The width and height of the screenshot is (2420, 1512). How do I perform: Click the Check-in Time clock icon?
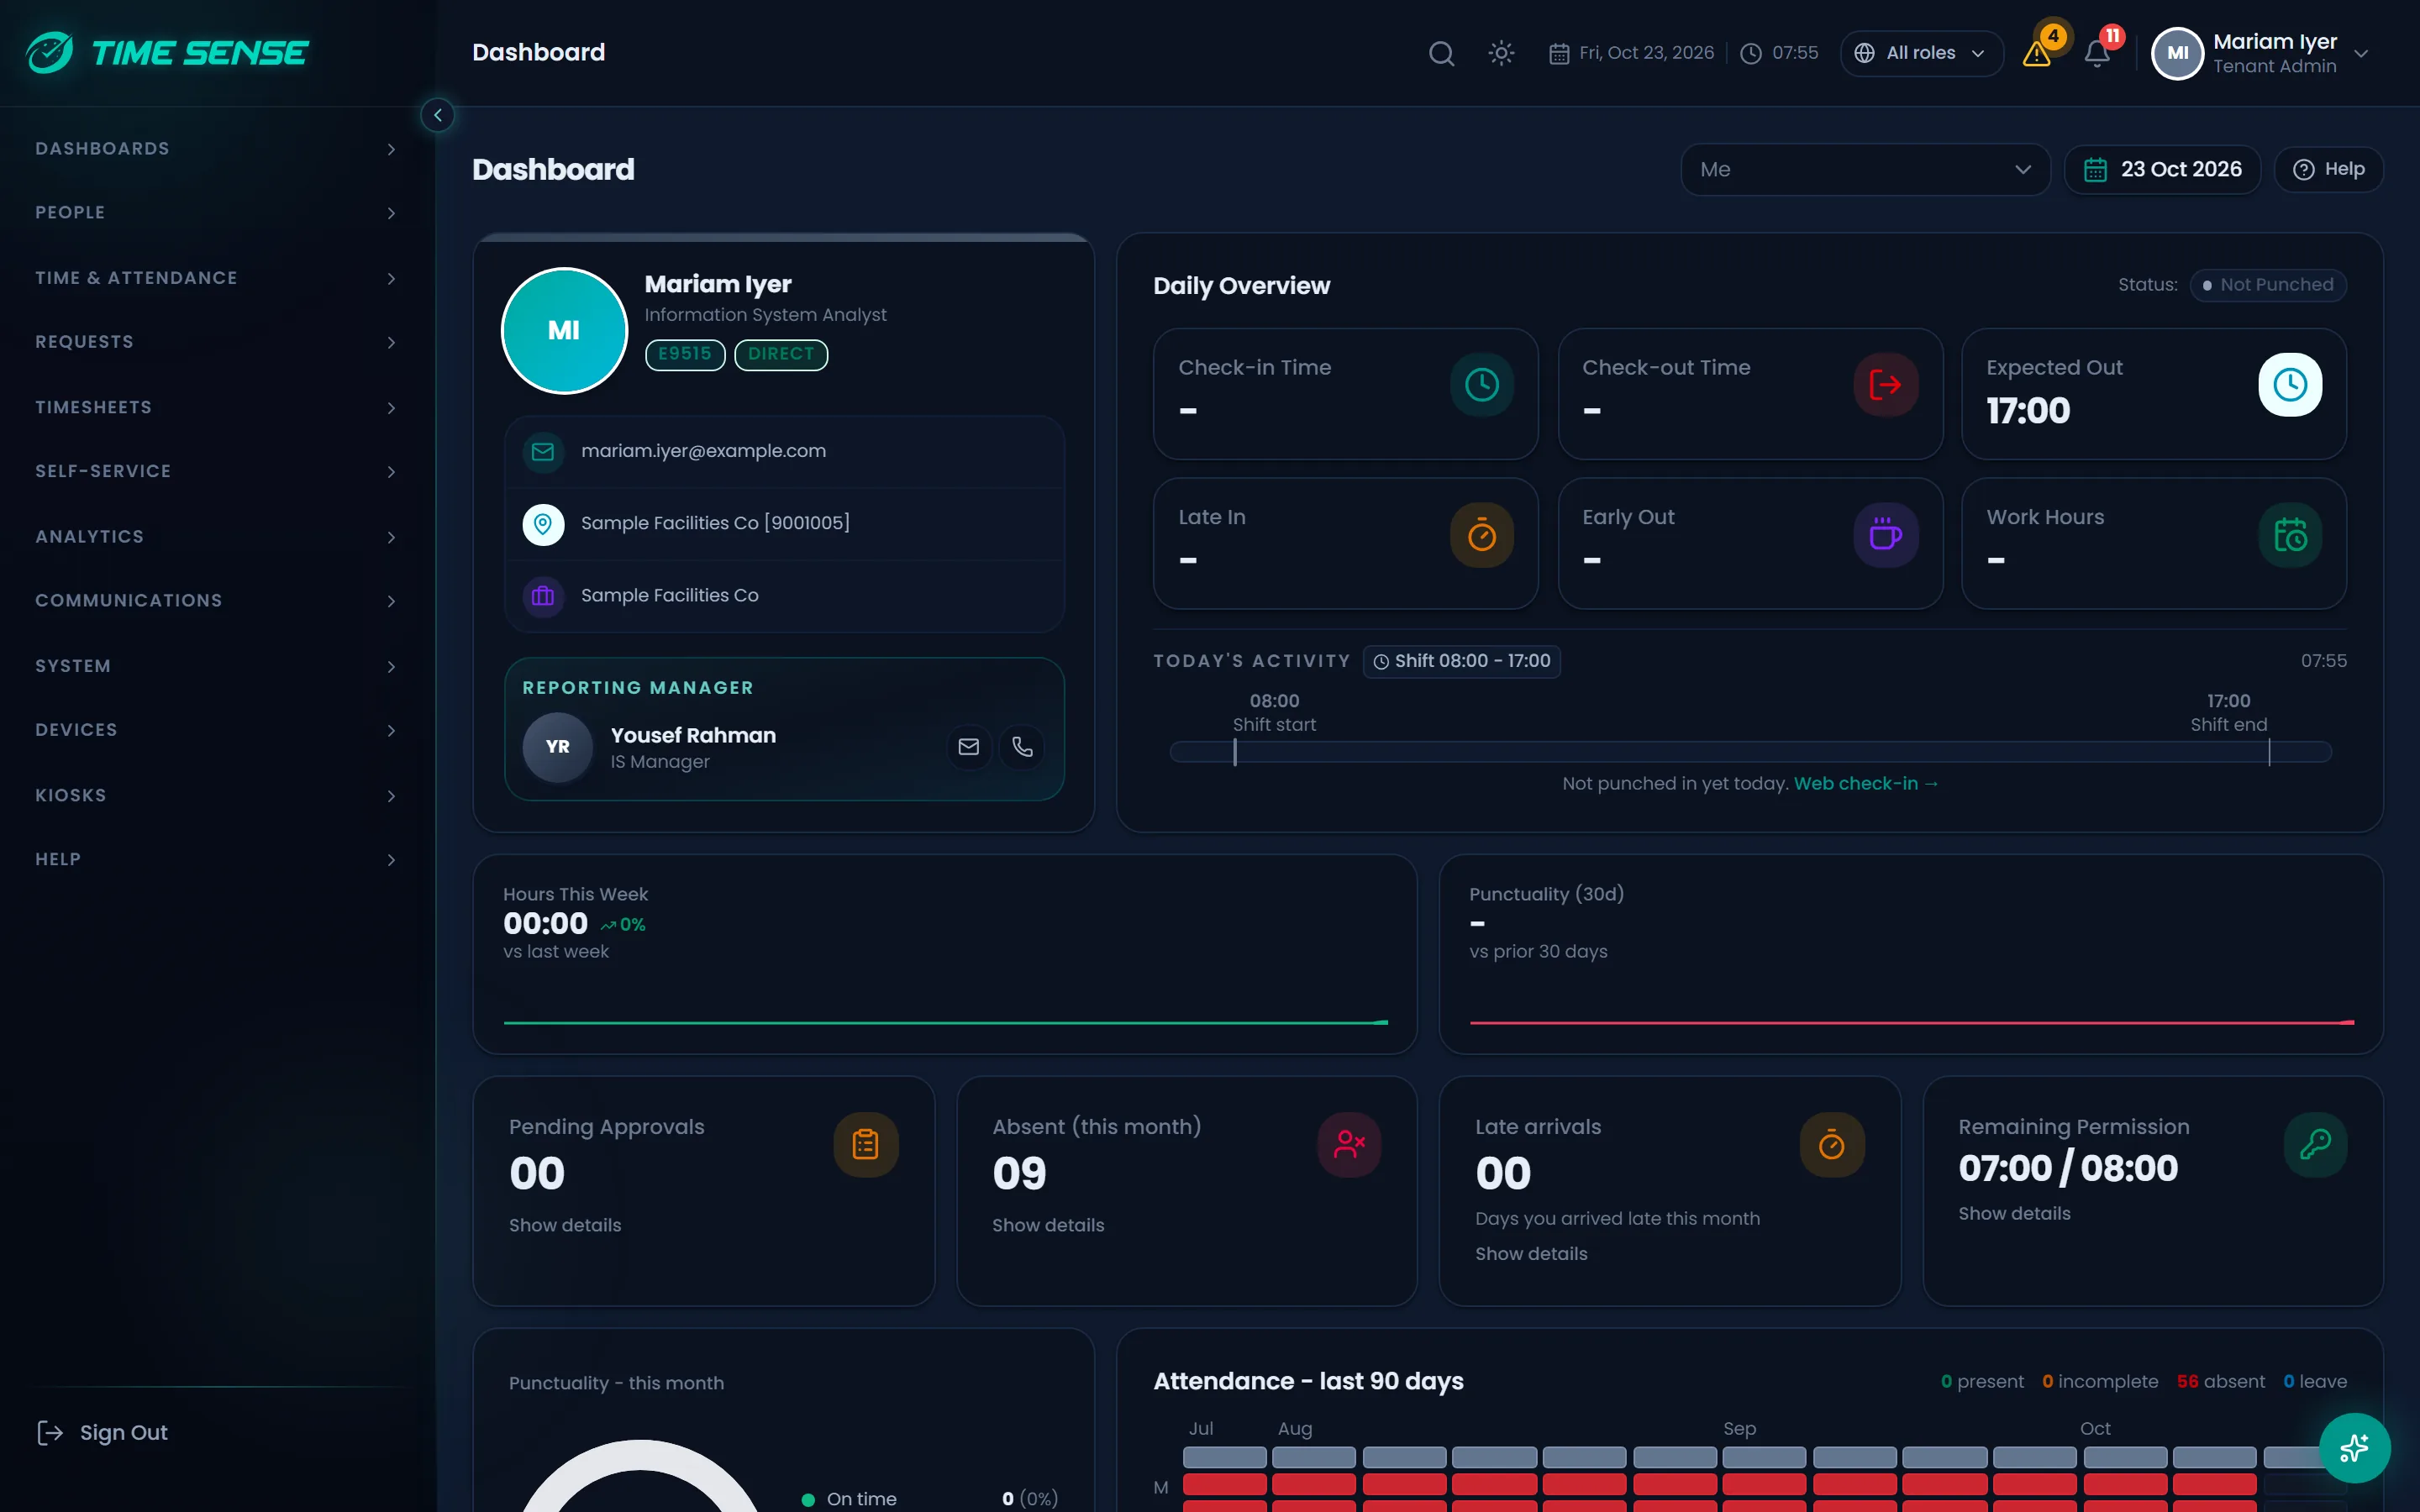pyautogui.click(x=1481, y=385)
